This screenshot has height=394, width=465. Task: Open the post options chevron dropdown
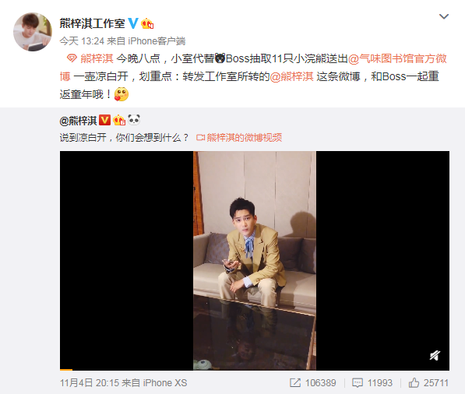pos(444,16)
